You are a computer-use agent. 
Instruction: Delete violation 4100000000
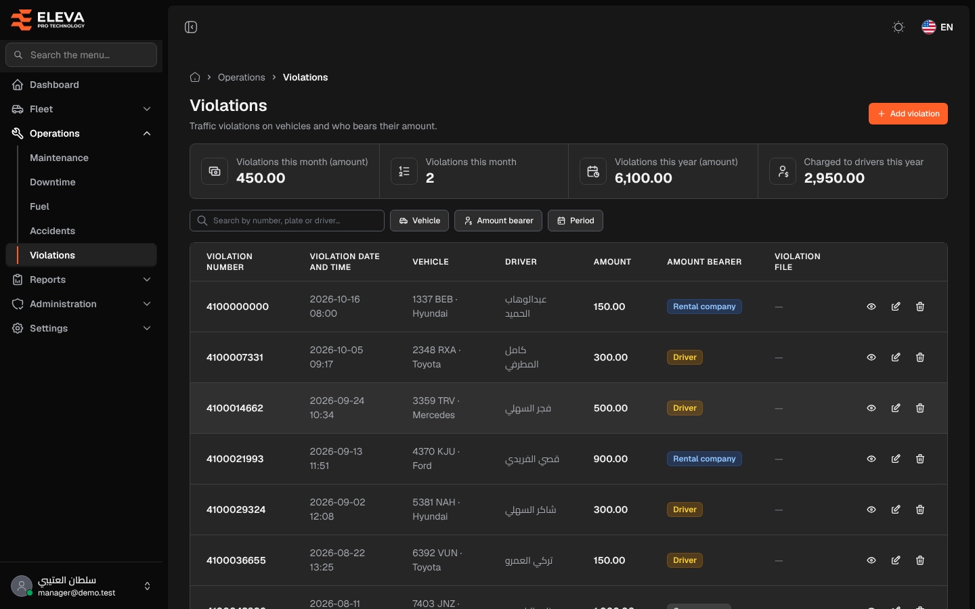pyautogui.click(x=920, y=307)
